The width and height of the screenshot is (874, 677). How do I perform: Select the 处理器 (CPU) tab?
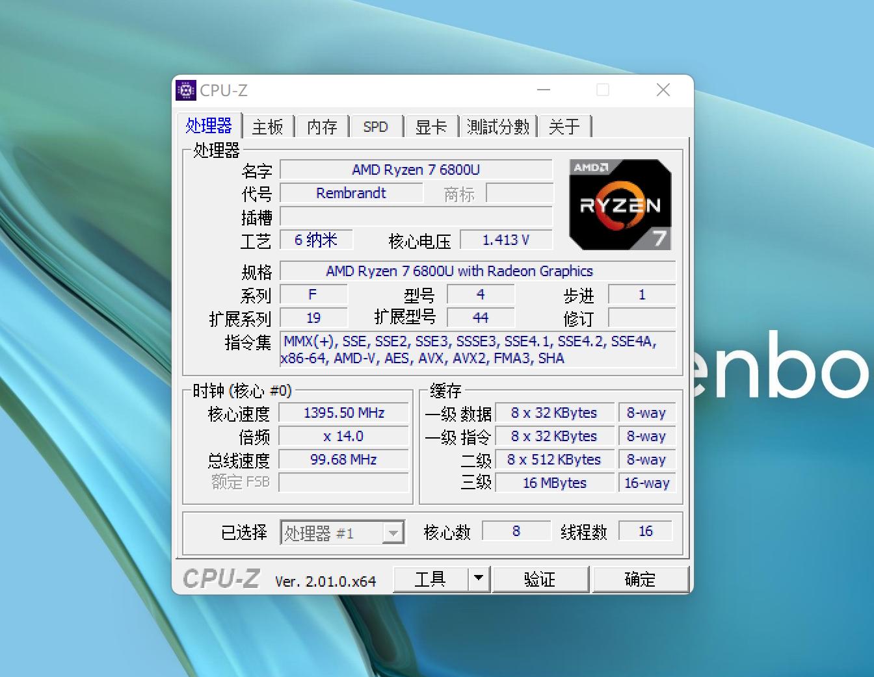(x=209, y=126)
